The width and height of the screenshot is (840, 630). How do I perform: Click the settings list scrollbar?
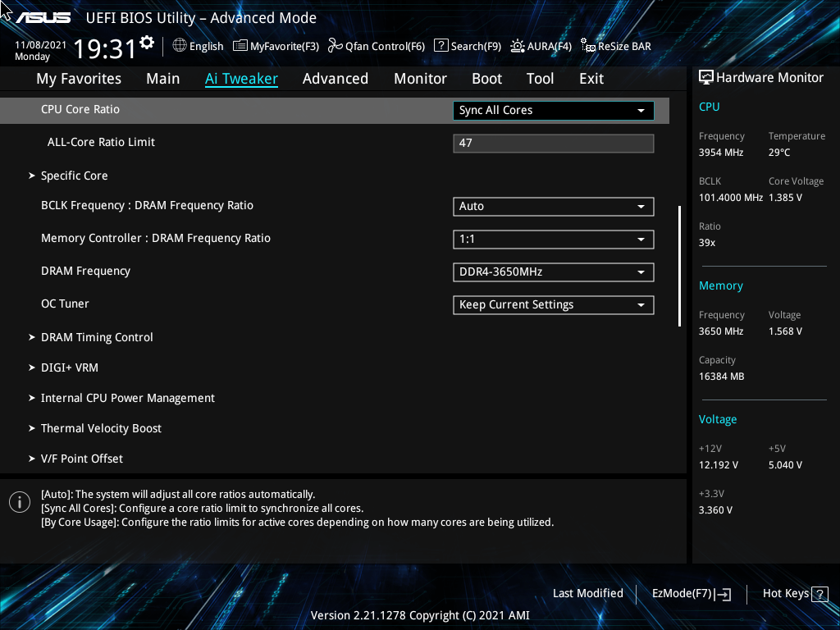coord(680,267)
